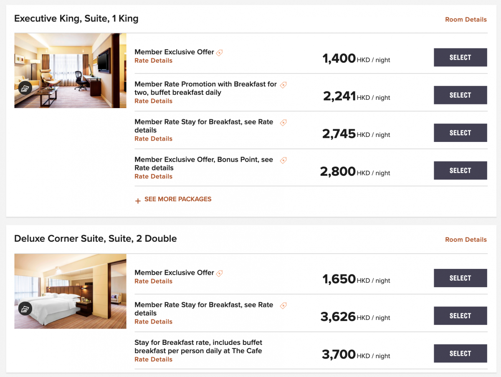View Rate Details under 2,241 HKD breakfast promotion
The height and width of the screenshot is (377, 501).
point(153,101)
